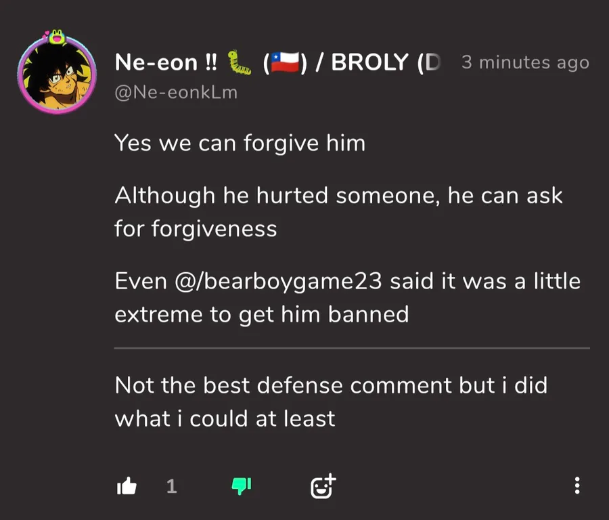The height and width of the screenshot is (520, 609).
Task: Click the horizontal divider line in the comment
Action: [x=352, y=348]
